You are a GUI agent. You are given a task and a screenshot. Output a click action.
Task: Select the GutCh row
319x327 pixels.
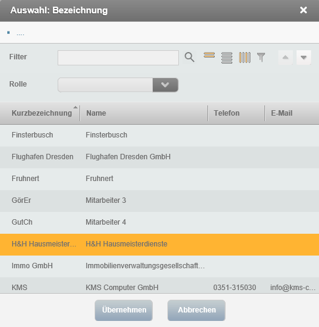[x=159, y=222]
